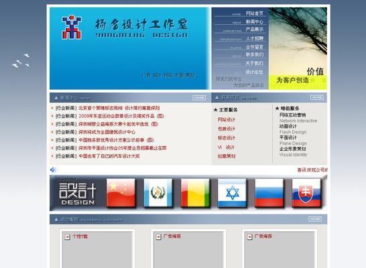
Task: Open 联系我们 navigation item
Action: (x=255, y=55)
